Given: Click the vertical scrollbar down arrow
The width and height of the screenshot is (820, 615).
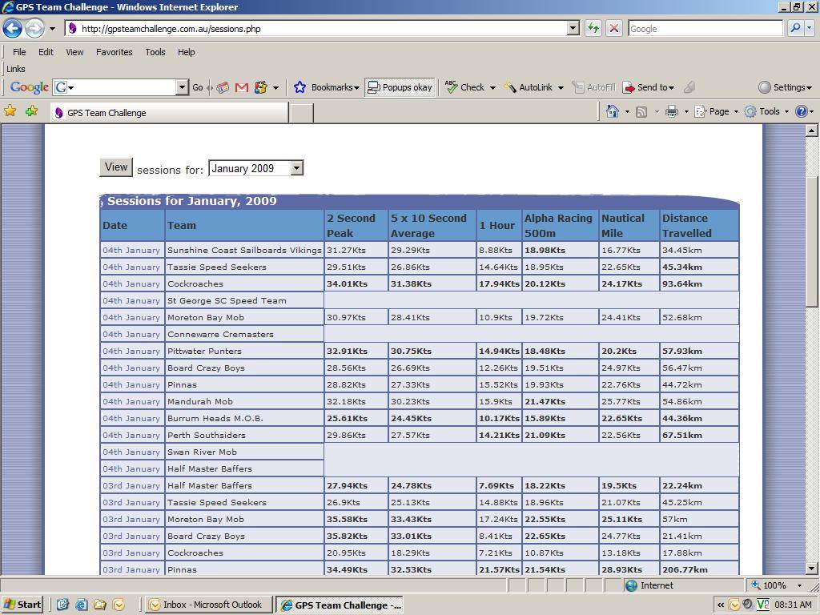Looking at the screenshot, I should pyautogui.click(x=812, y=569).
